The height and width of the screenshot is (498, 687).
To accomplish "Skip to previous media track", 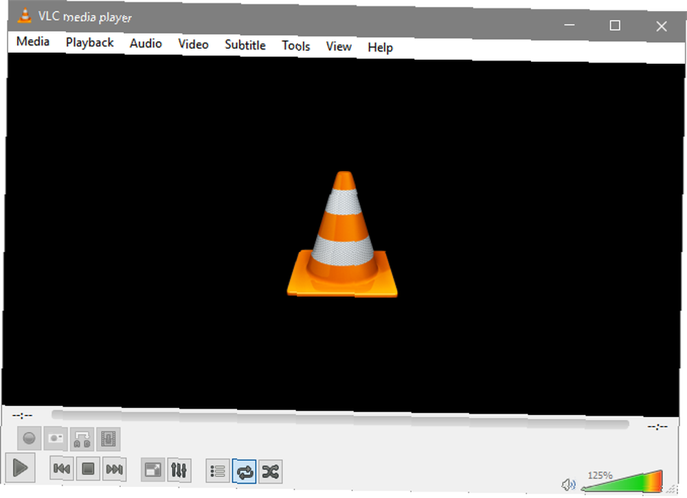I will [x=62, y=469].
